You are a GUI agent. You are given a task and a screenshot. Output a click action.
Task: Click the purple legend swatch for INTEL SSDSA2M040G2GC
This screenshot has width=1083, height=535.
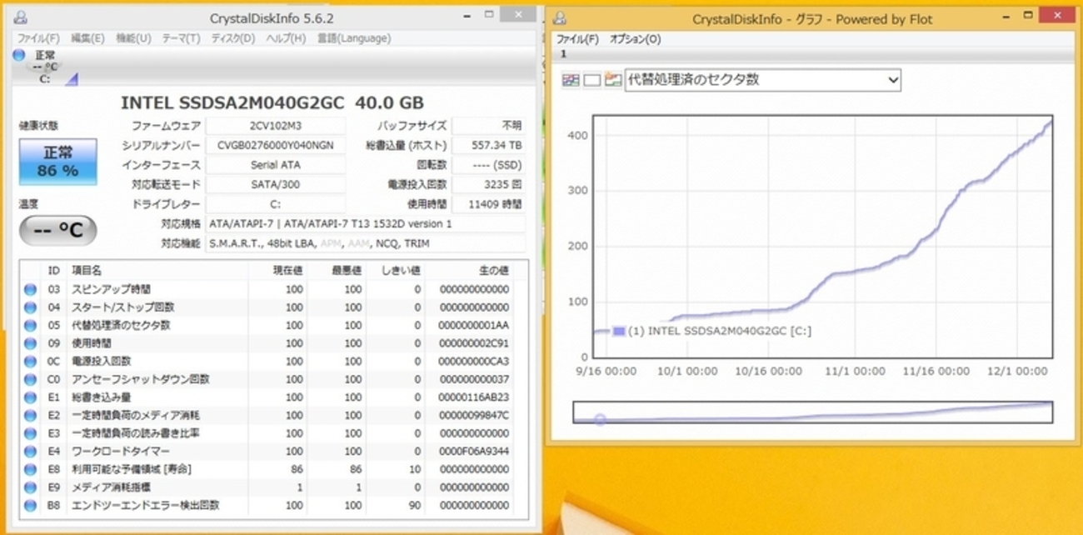point(618,331)
